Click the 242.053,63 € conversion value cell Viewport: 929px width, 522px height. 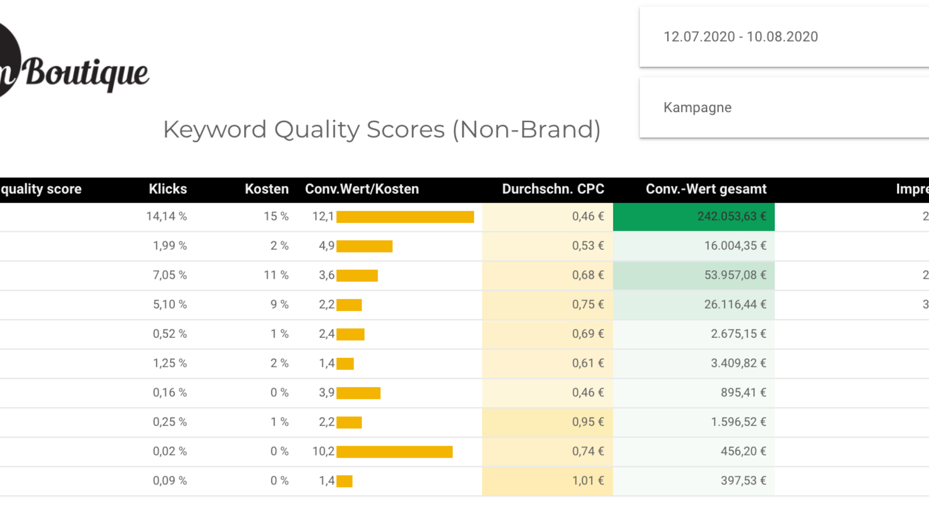click(694, 217)
